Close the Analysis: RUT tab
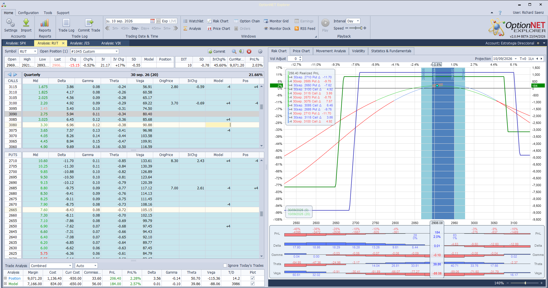Viewport: 548px width, 288px height. pos(63,43)
